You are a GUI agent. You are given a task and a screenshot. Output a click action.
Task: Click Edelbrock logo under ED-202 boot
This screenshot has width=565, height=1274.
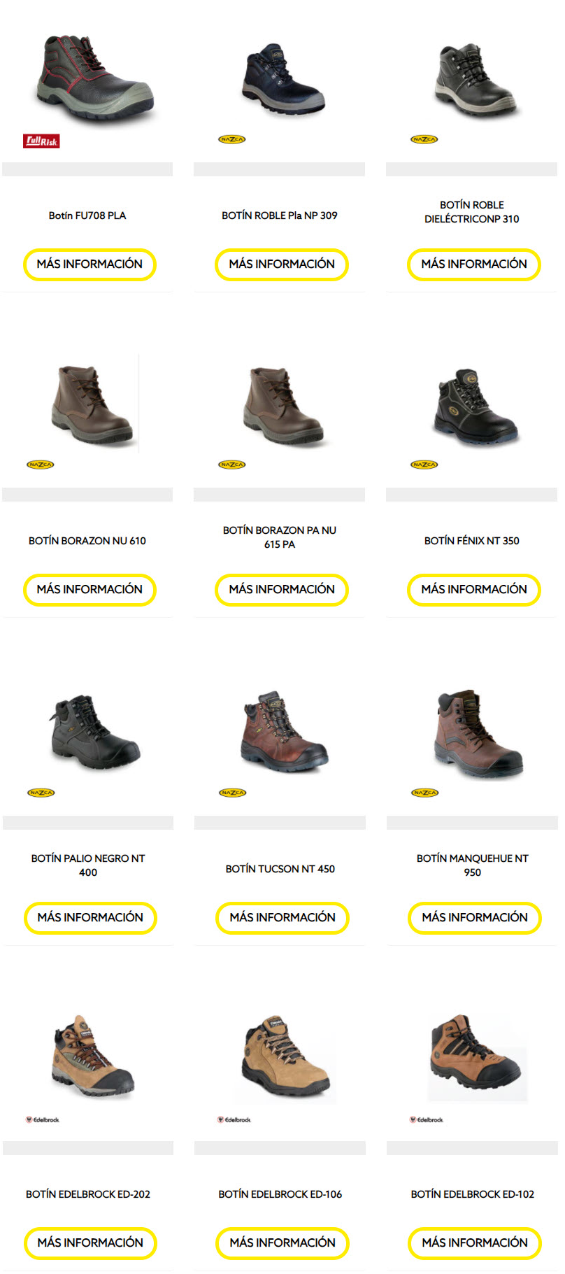pyautogui.click(x=43, y=1119)
